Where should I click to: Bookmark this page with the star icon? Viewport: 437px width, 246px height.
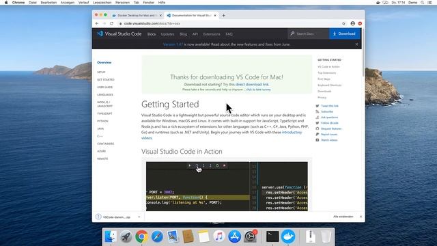tap(343, 24)
